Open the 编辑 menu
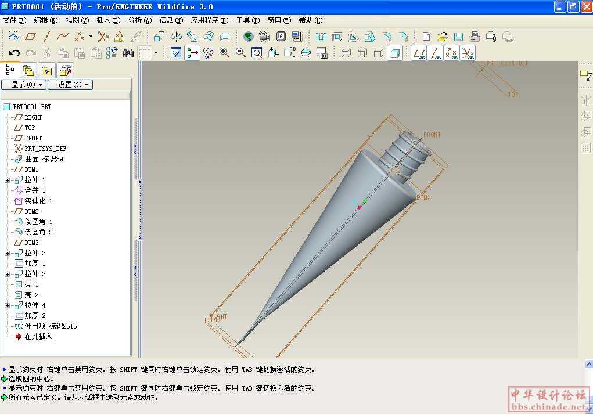 point(46,20)
